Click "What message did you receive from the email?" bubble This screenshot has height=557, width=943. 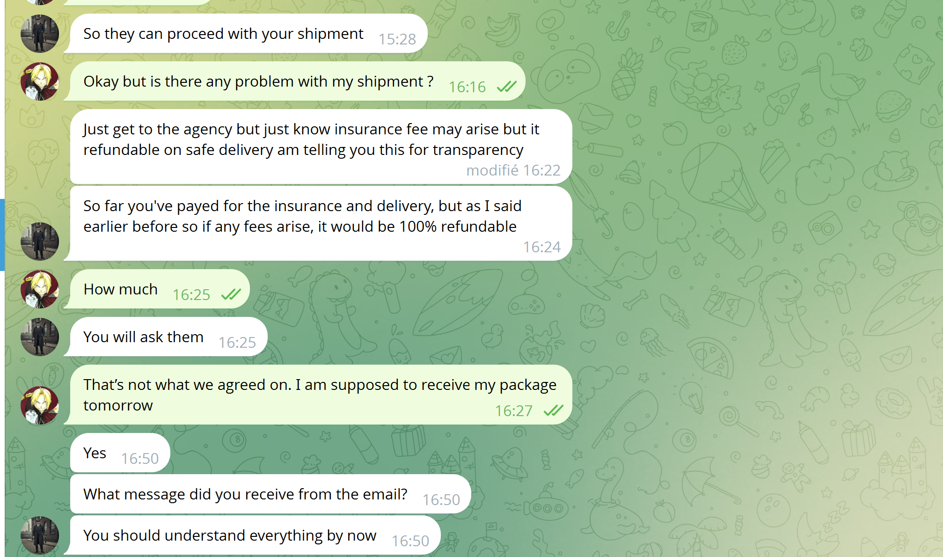[245, 494]
